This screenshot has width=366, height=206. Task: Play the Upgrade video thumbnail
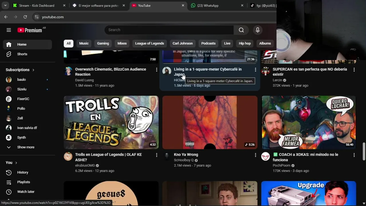point(309,193)
